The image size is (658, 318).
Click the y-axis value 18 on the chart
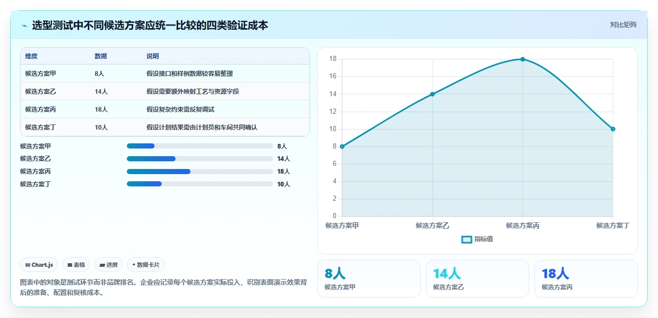tap(333, 59)
